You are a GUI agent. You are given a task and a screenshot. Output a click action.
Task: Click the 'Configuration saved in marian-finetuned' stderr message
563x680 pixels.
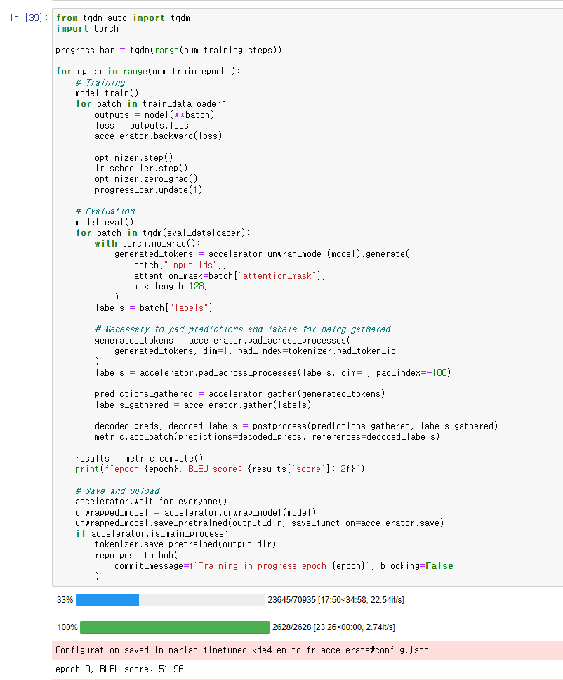click(x=242, y=650)
